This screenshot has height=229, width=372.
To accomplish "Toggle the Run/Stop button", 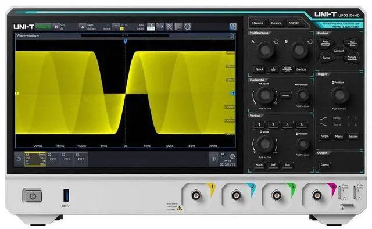I will tap(353, 44).
